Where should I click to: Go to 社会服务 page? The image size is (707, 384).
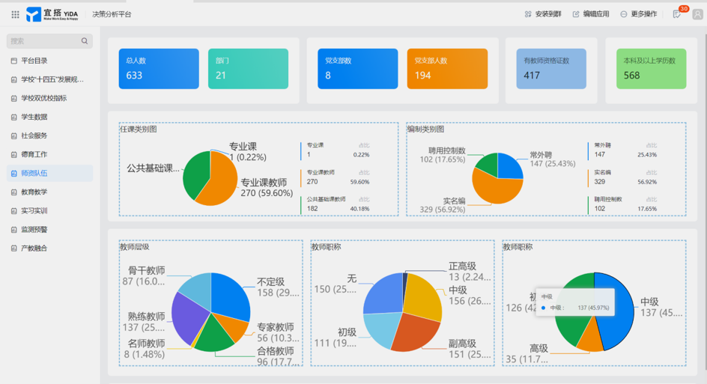tap(49, 135)
